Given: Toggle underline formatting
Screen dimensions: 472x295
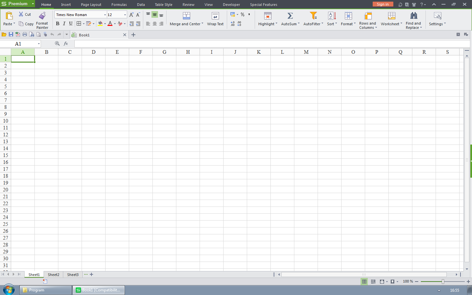Looking at the screenshot, I should click(71, 23).
